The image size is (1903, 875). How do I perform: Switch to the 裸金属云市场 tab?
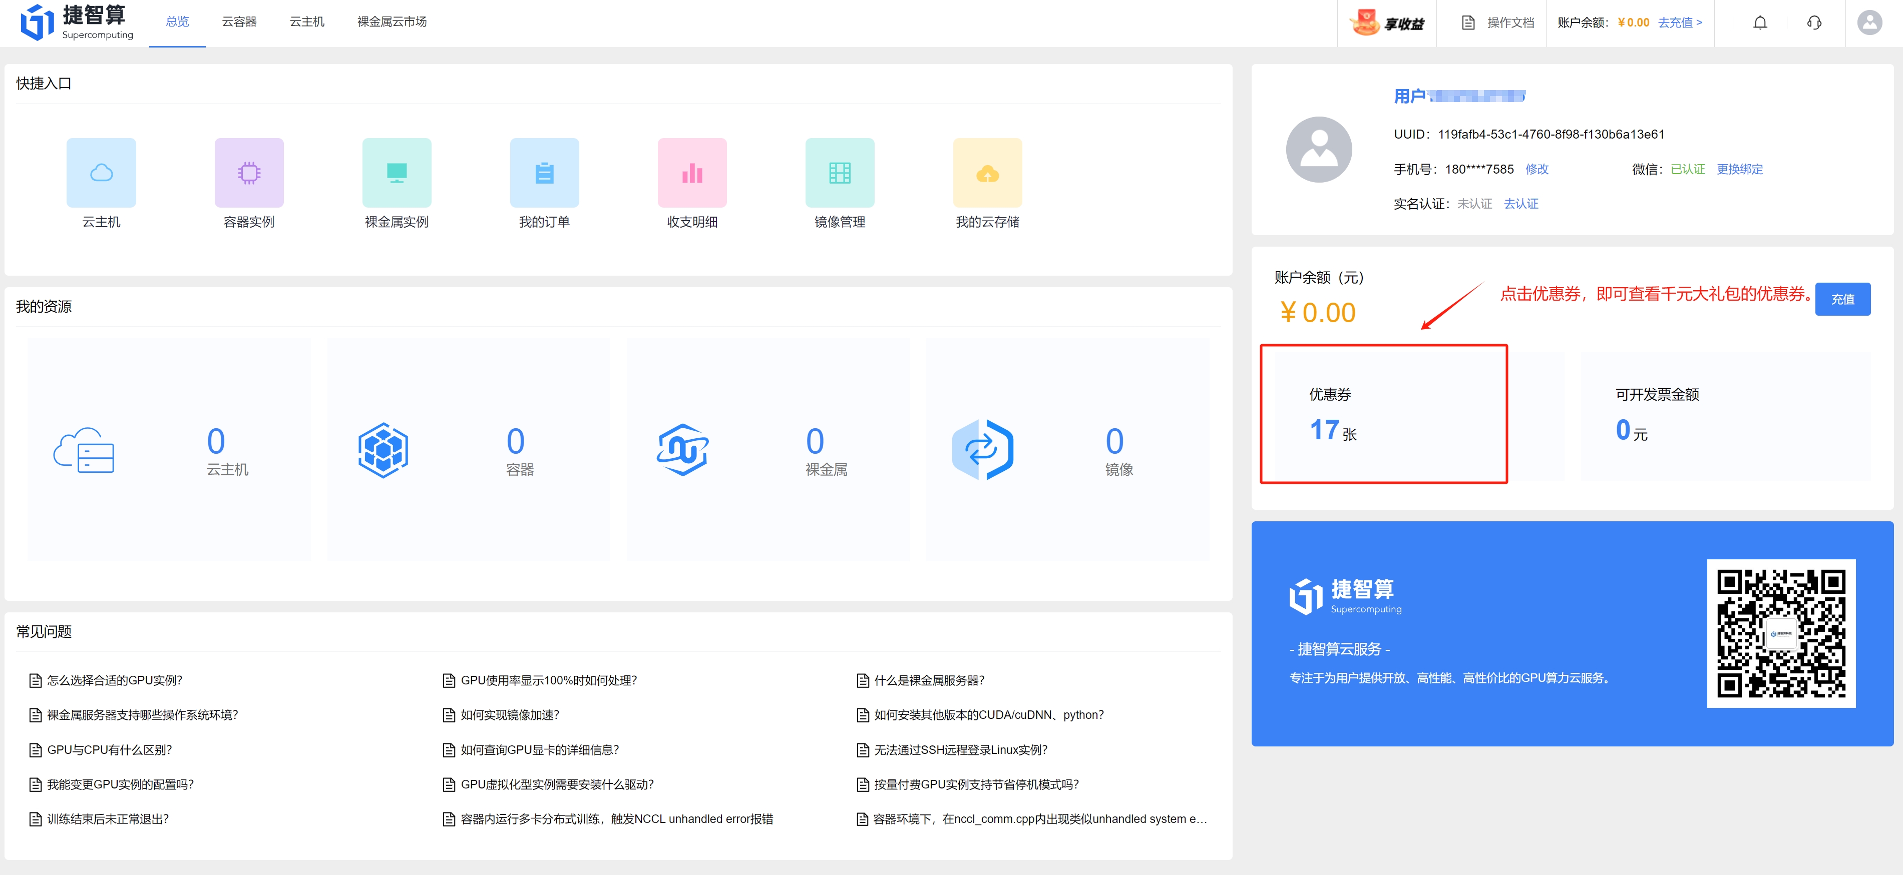click(392, 22)
